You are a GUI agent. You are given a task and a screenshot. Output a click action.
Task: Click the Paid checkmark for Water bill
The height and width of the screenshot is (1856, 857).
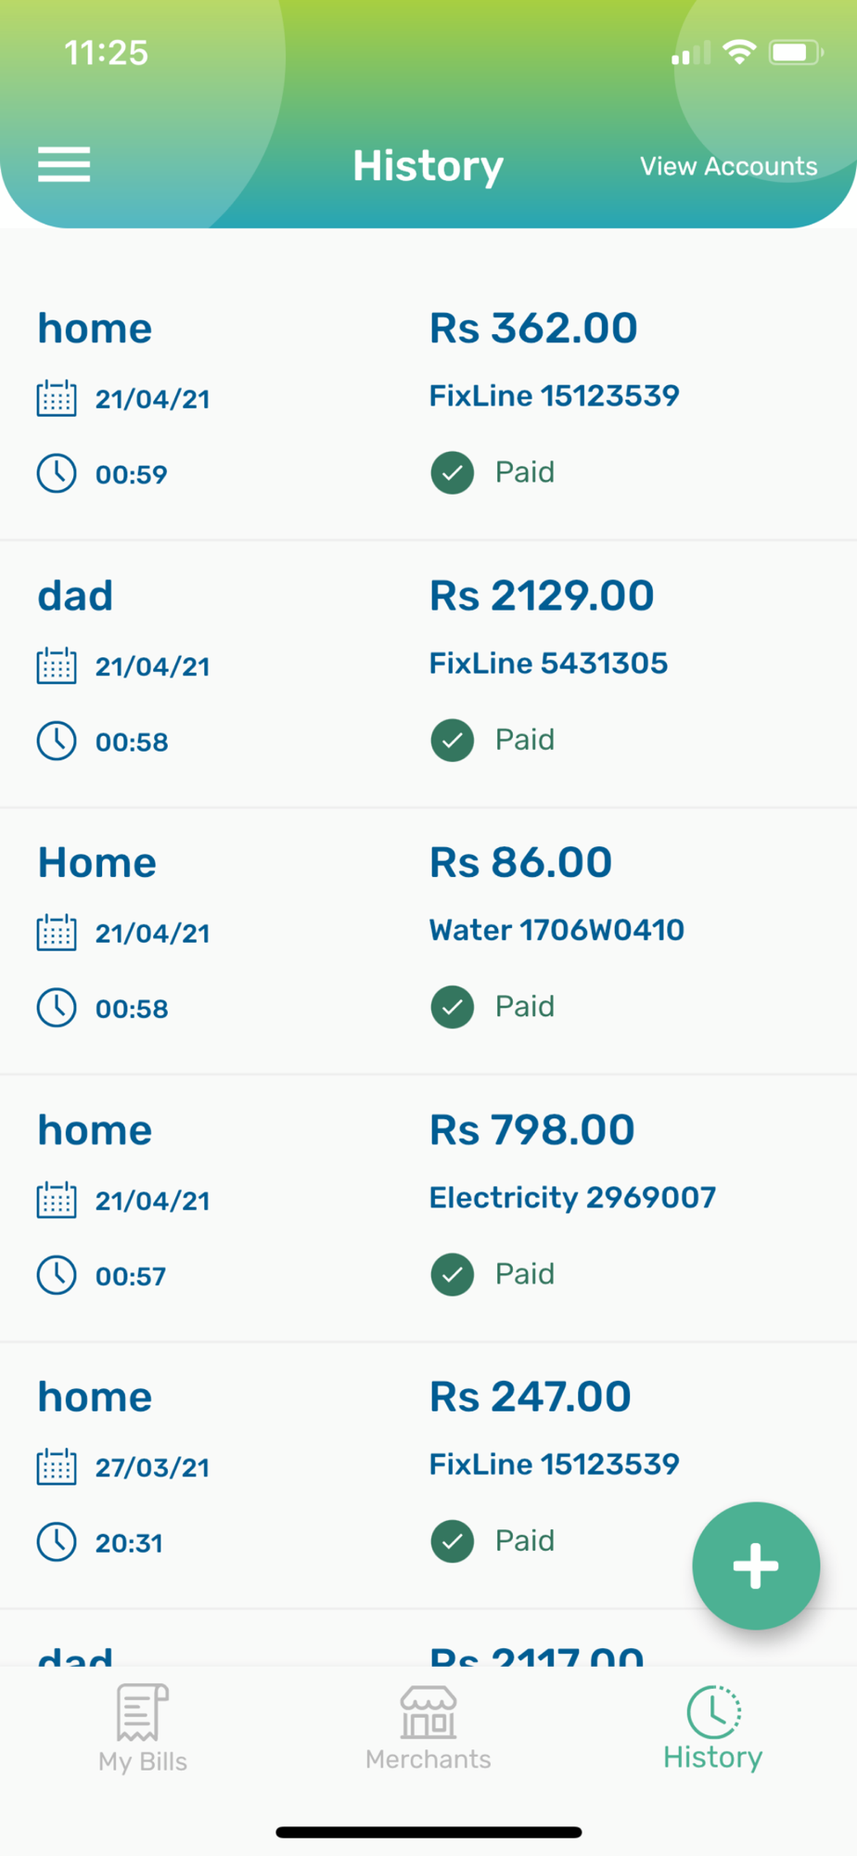[453, 1007]
